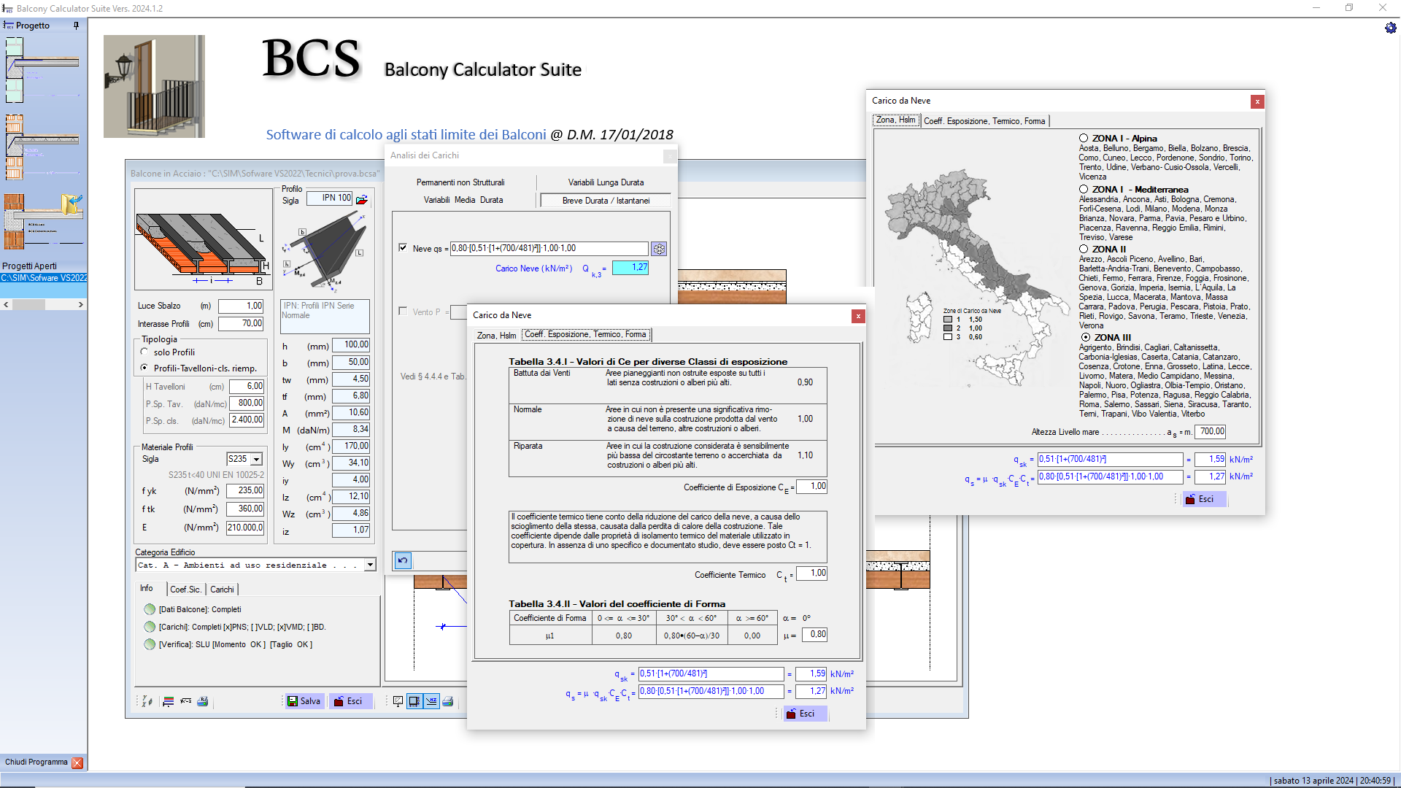Open Variabili Lunga Durata loads tab
This screenshot has height=788, width=1401.
(x=606, y=182)
